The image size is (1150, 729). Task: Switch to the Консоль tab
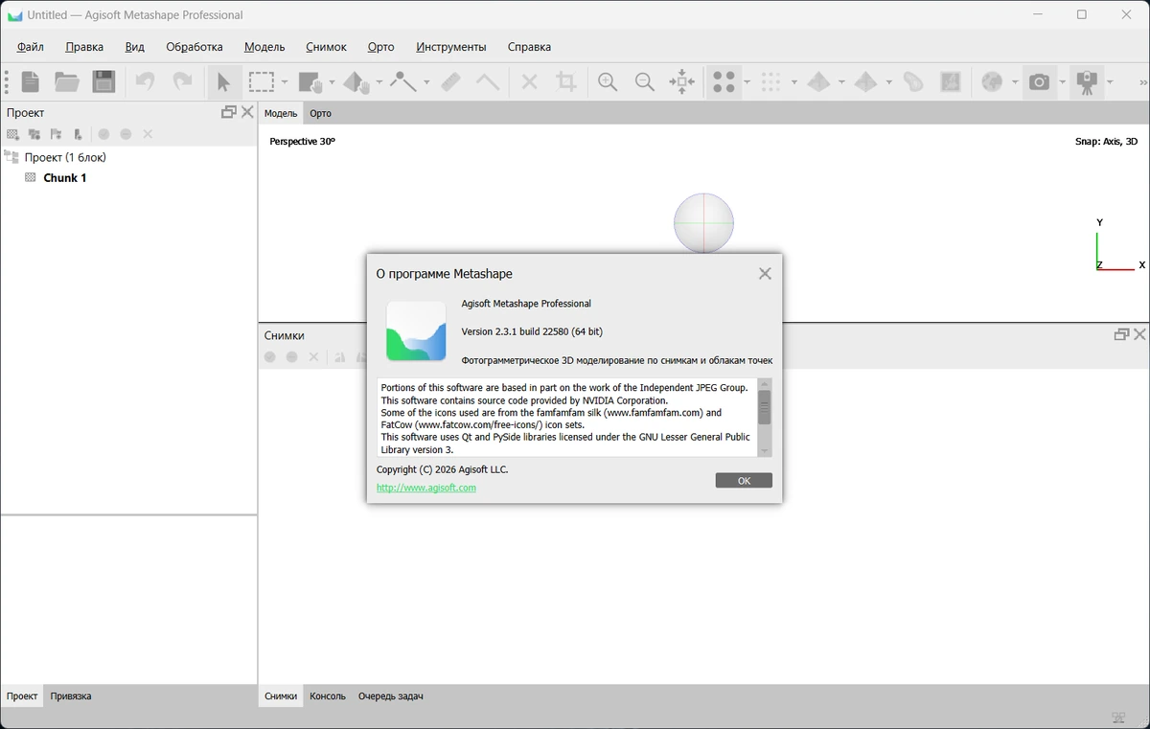(x=328, y=696)
